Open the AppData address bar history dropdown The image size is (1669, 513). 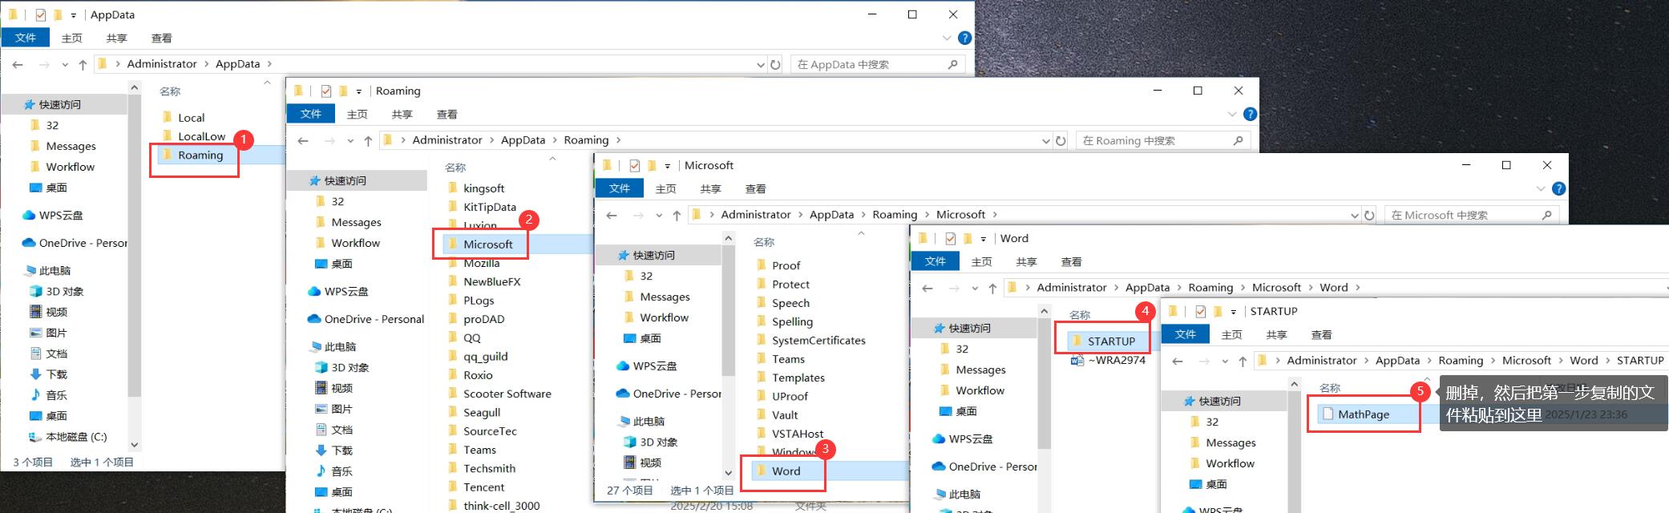coord(760,64)
